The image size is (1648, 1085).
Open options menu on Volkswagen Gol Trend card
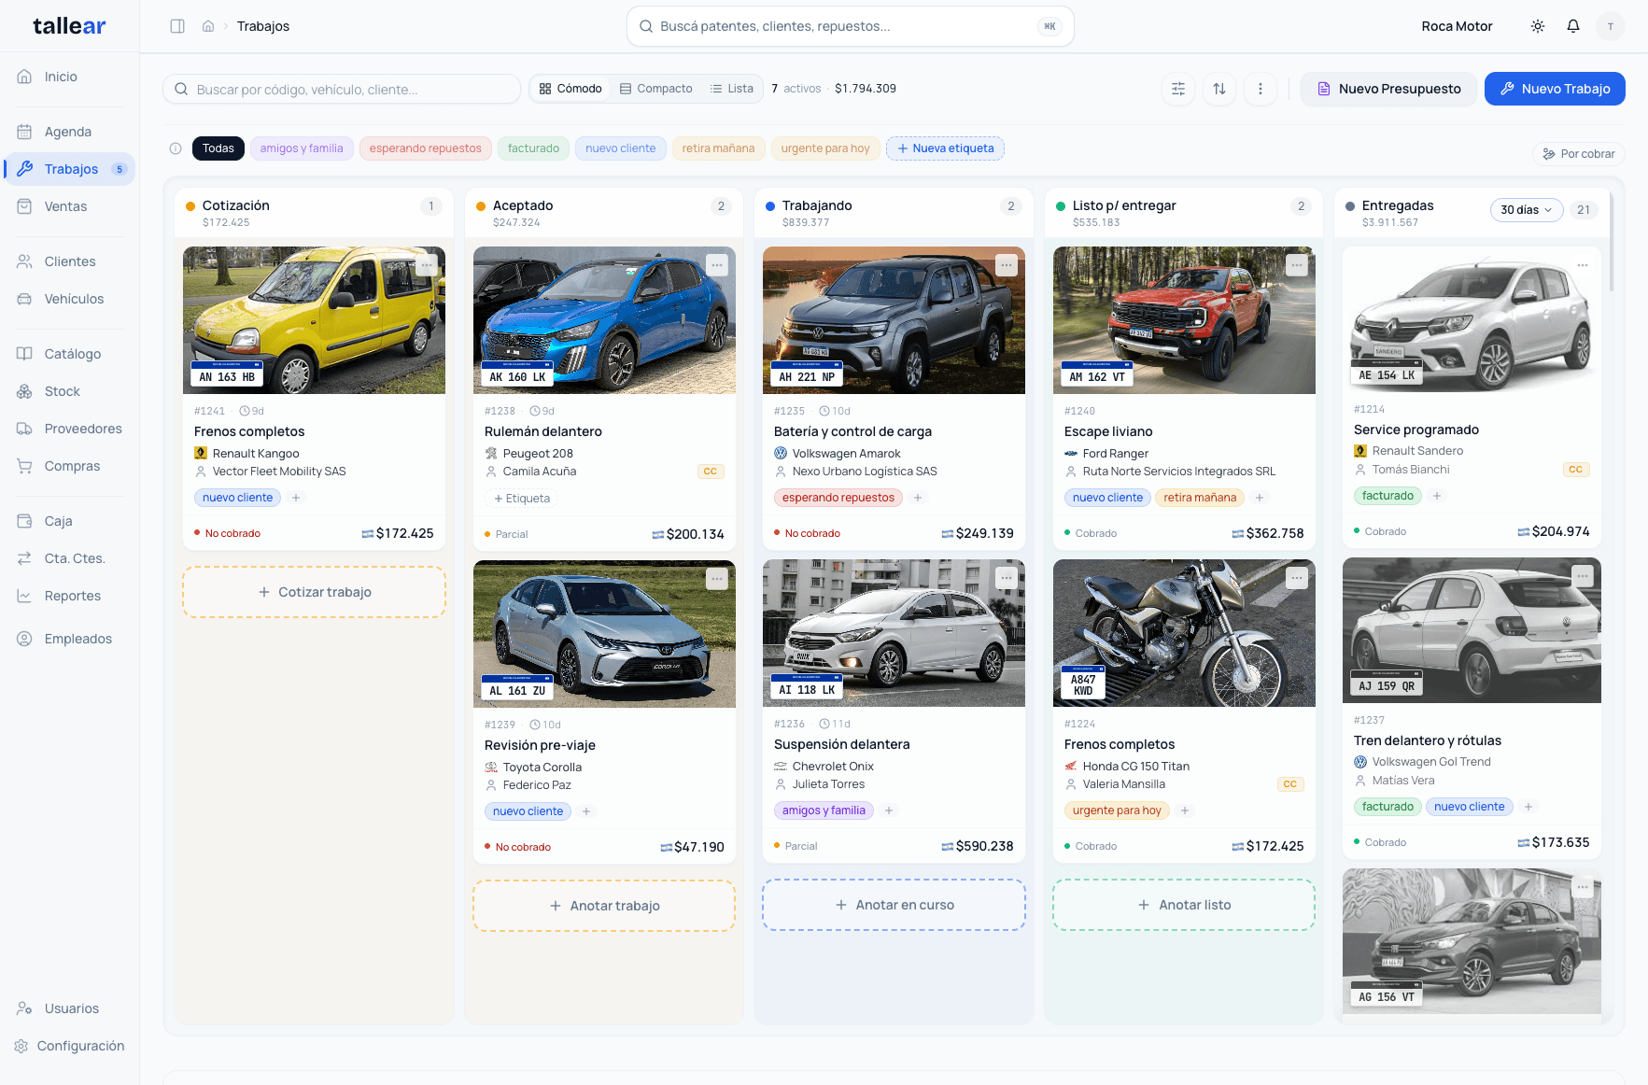coord(1583,576)
